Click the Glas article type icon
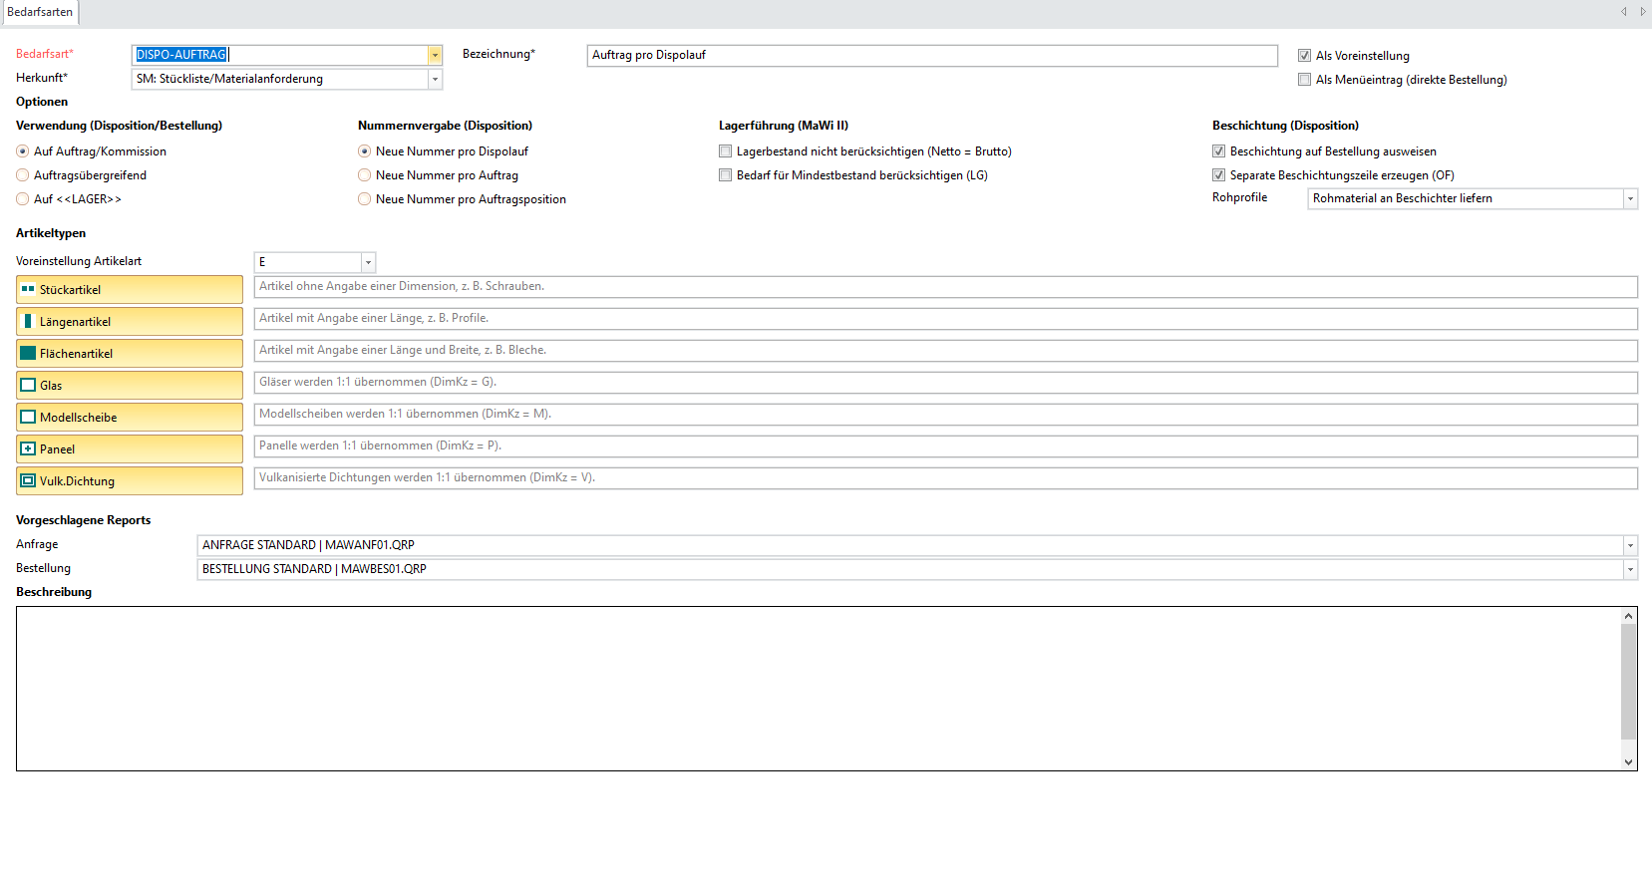Image resolution: width=1652 pixels, height=892 pixels. (x=28, y=386)
